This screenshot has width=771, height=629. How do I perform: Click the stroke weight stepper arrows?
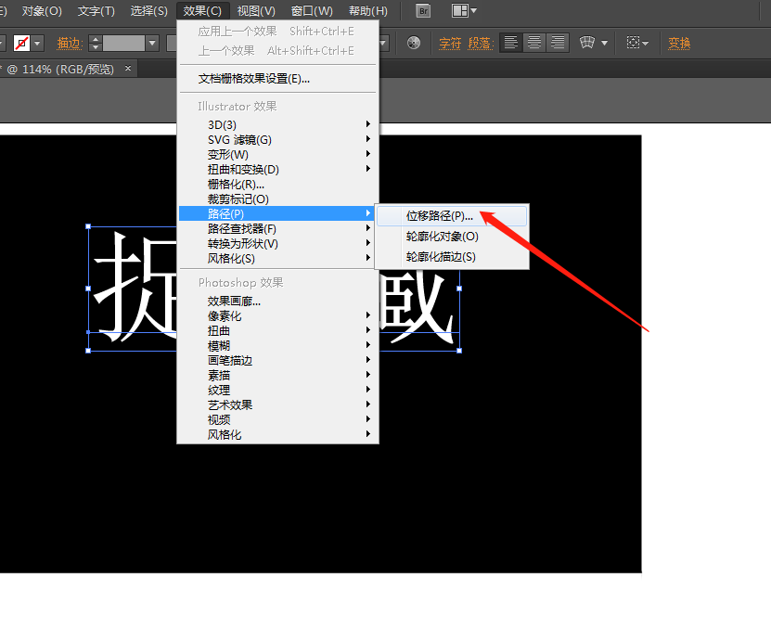point(95,43)
